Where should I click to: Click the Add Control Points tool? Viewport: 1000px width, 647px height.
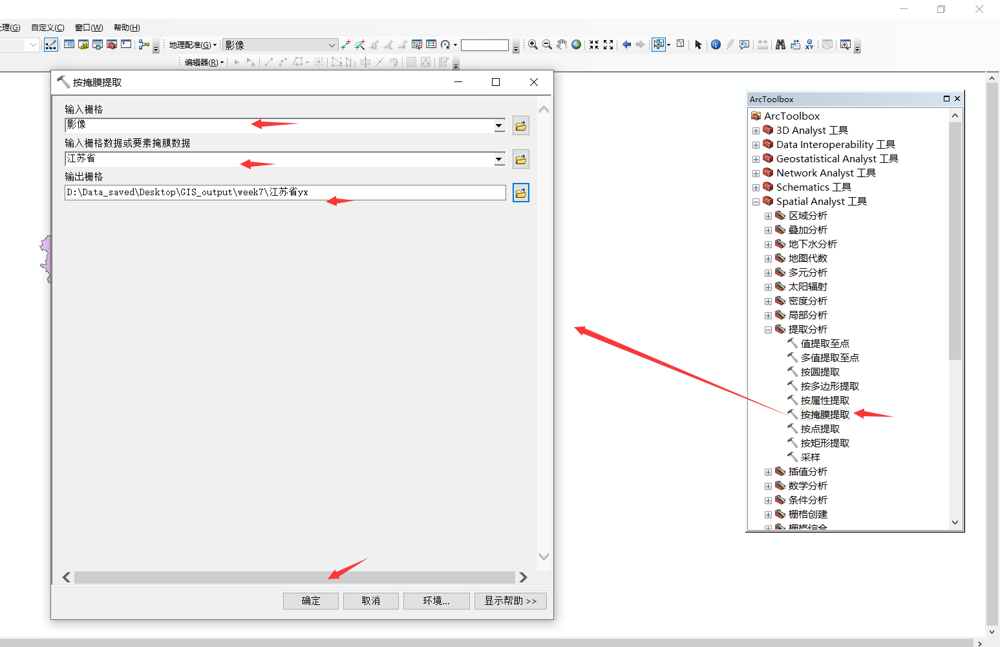coord(346,45)
